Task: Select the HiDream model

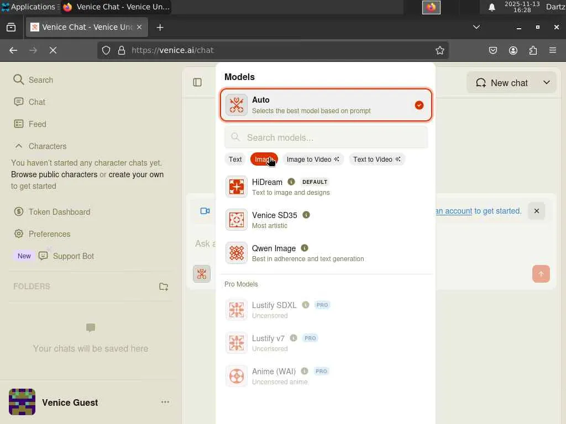Action: [326, 187]
